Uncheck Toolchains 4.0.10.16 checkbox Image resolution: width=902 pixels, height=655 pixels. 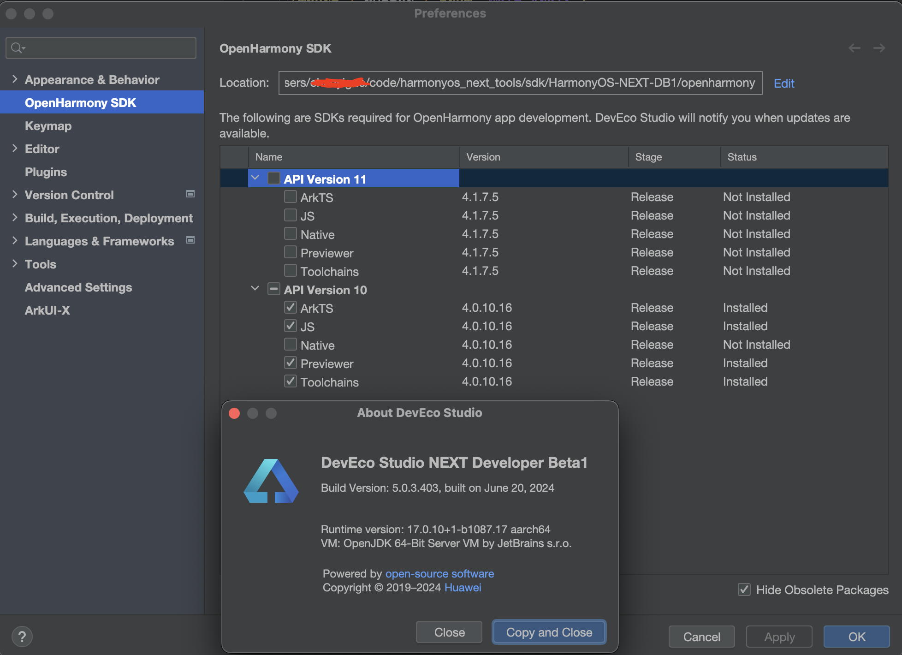[291, 381]
